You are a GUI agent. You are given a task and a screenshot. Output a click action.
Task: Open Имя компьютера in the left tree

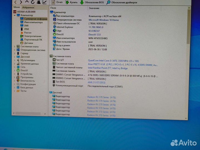[x=33, y=22]
